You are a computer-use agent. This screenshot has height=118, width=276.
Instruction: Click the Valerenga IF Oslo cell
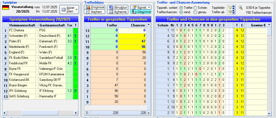pos(52,69)
